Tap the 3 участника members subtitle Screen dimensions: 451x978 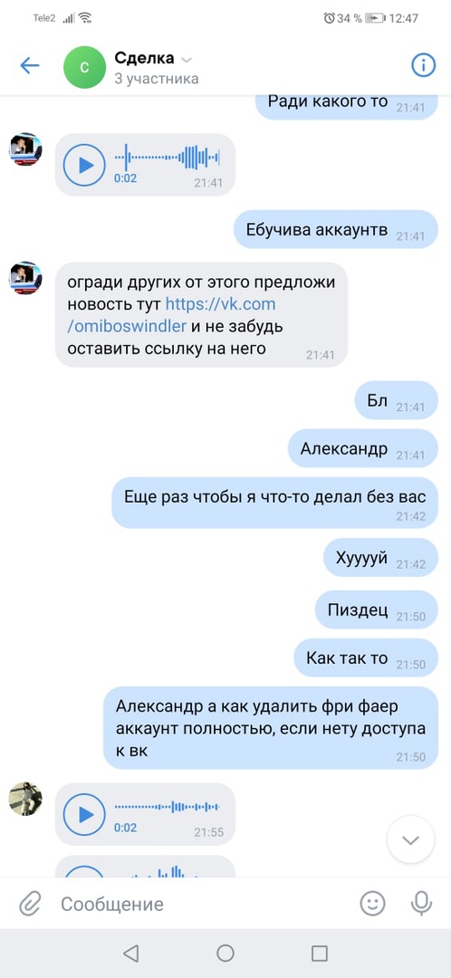(157, 79)
